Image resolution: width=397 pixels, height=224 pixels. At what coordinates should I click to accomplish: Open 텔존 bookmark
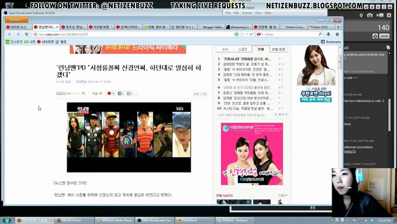pyautogui.click(x=61, y=42)
